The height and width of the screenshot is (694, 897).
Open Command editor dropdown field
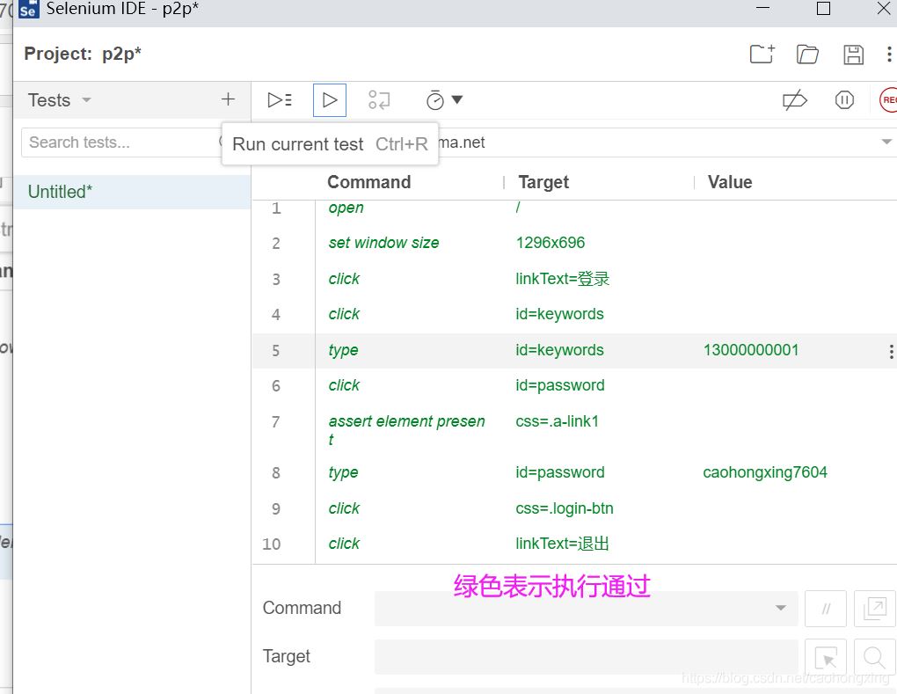(586, 608)
